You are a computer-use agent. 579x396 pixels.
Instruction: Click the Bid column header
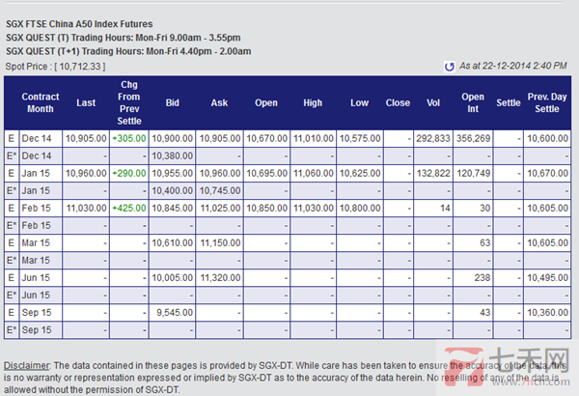173,102
